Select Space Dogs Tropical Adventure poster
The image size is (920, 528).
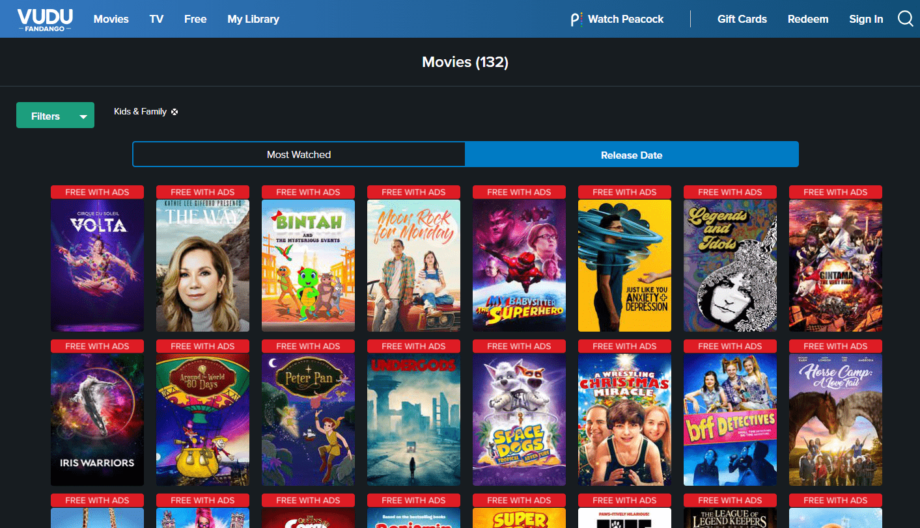tap(519, 419)
